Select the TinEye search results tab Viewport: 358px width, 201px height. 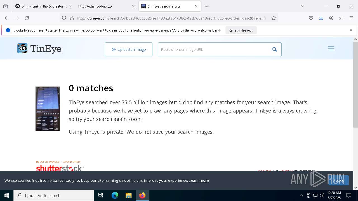coord(170,6)
